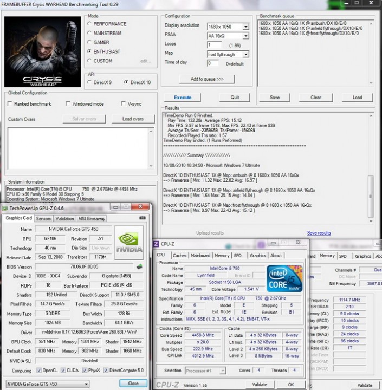Click the Crysis Warhead cover image
The image size is (382, 390).
coord(43,52)
